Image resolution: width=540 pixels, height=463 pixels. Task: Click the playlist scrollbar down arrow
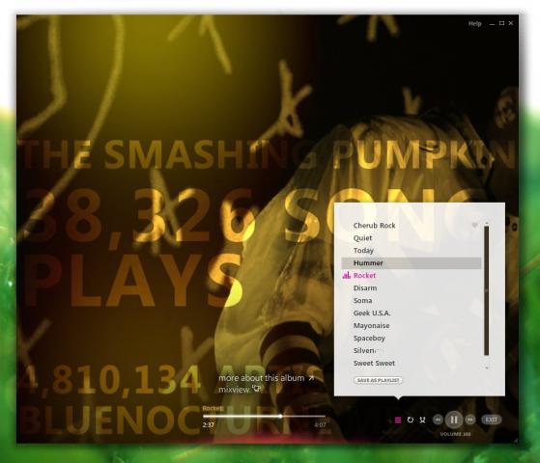coord(487,368)
